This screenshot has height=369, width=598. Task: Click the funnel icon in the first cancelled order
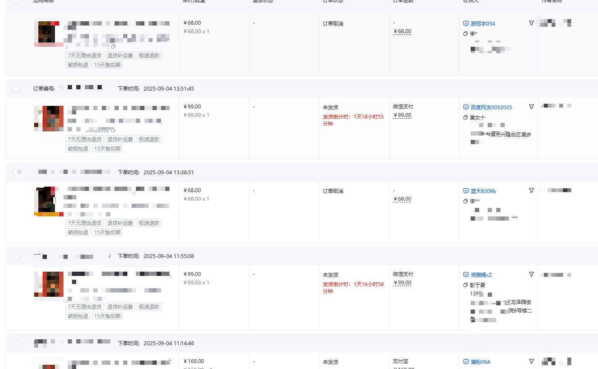(x=531, y=23)
